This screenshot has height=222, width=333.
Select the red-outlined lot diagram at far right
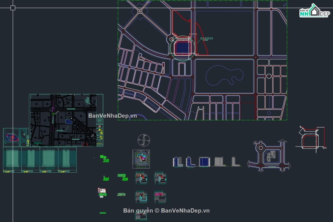(x=310, y=140)
